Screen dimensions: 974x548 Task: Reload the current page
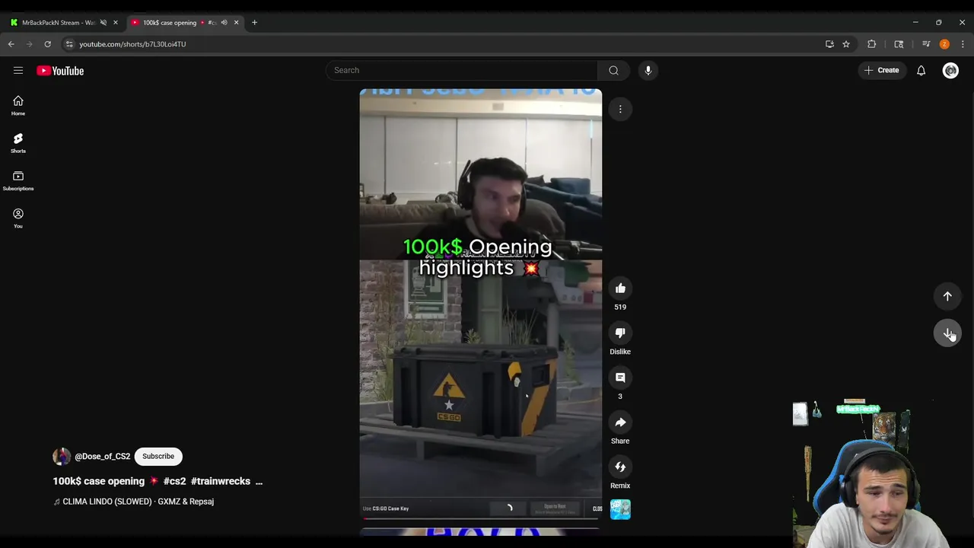[x=47, y=44]
